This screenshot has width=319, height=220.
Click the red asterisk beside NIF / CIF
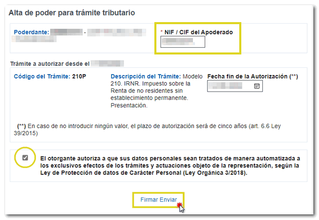tap(162, 32)
